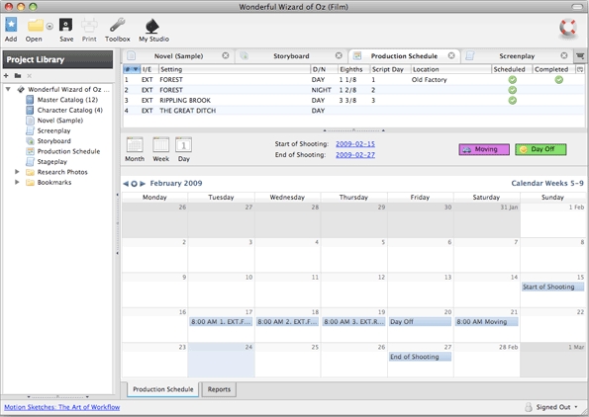
Task: Open Storyboard in the project tree
Action: pos(53,141)
